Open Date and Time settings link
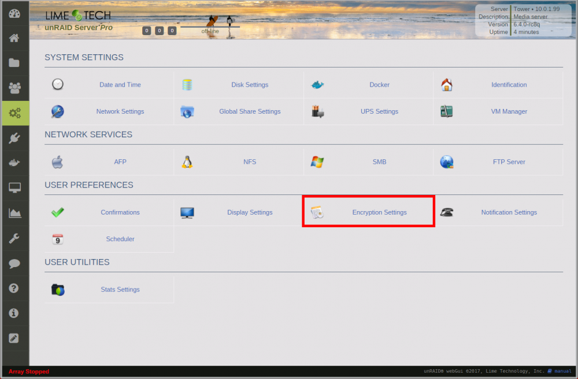Image resolution: width=578 pixels, height=379 pixels. click(120, 85)
